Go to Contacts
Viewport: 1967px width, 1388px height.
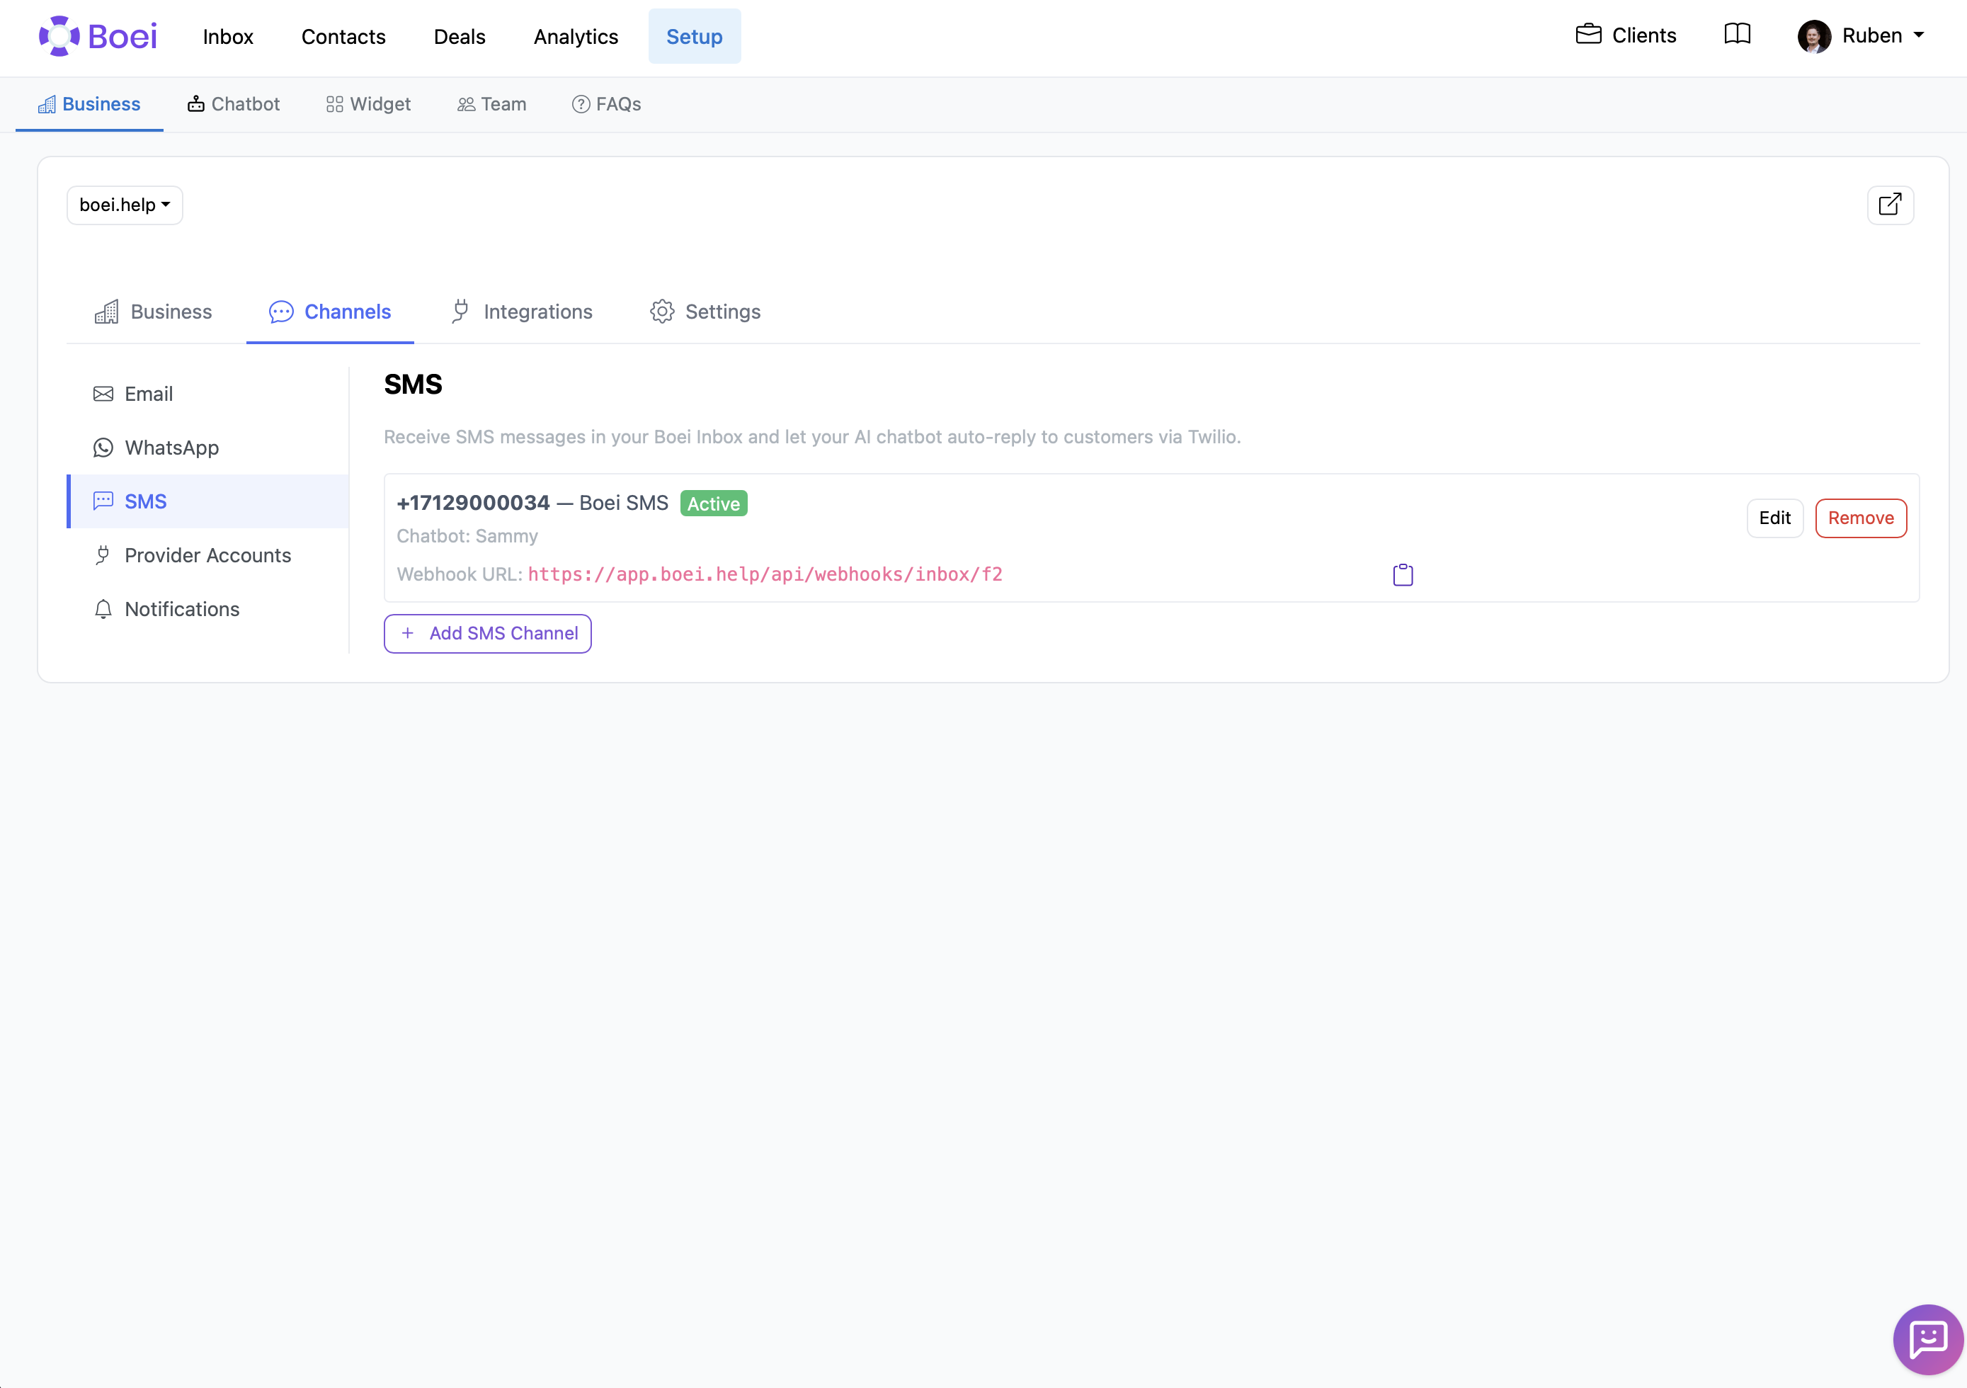pyautogui.click(x=343, y=37)
